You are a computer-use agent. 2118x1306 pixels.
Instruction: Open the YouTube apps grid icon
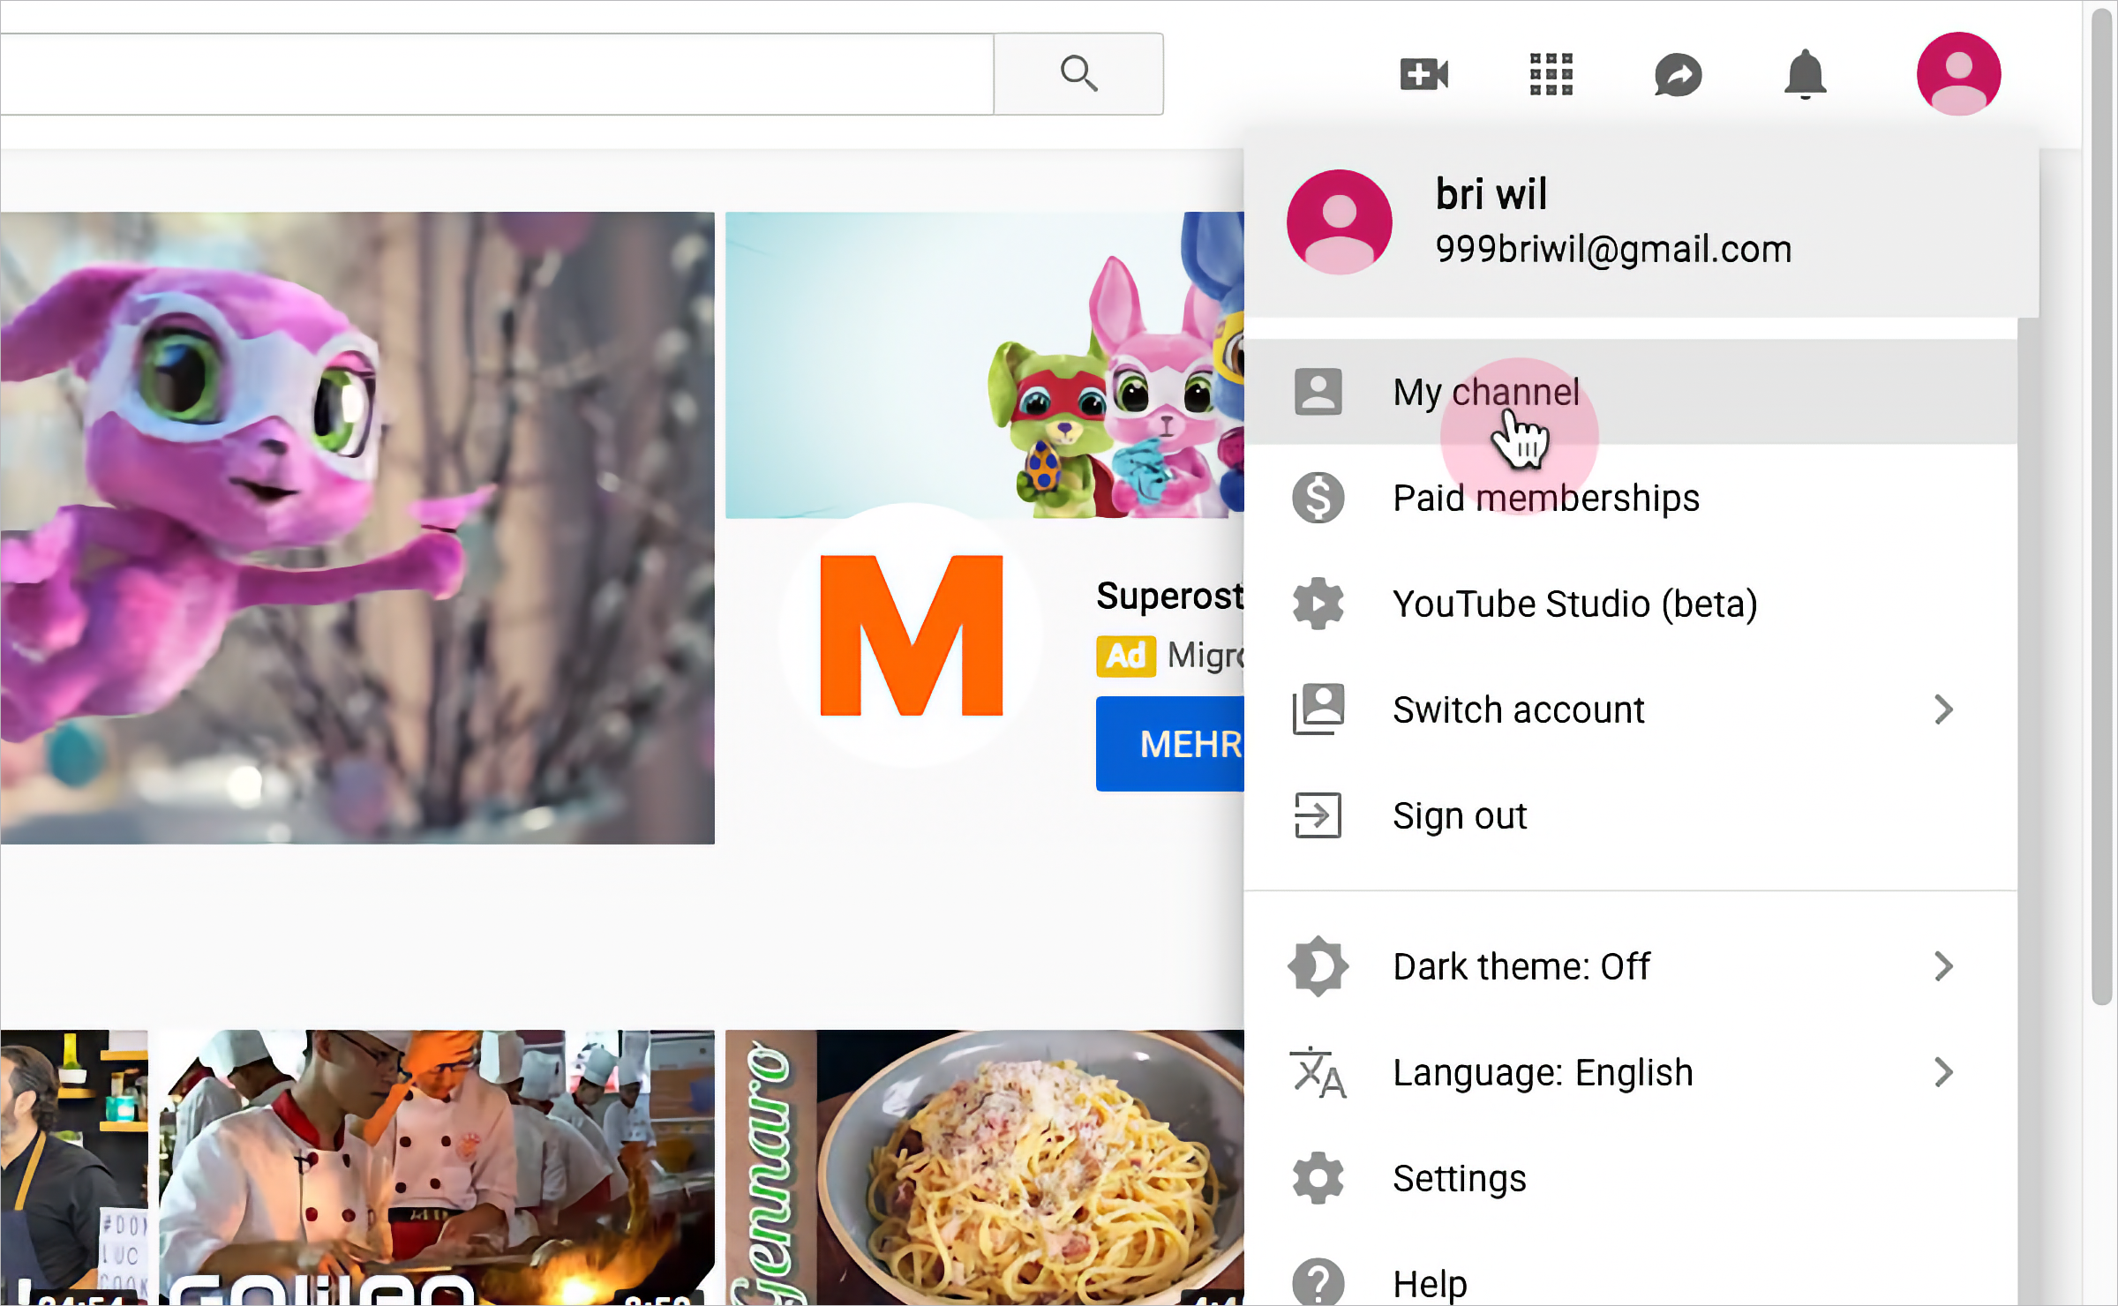tap(1551, 74)
